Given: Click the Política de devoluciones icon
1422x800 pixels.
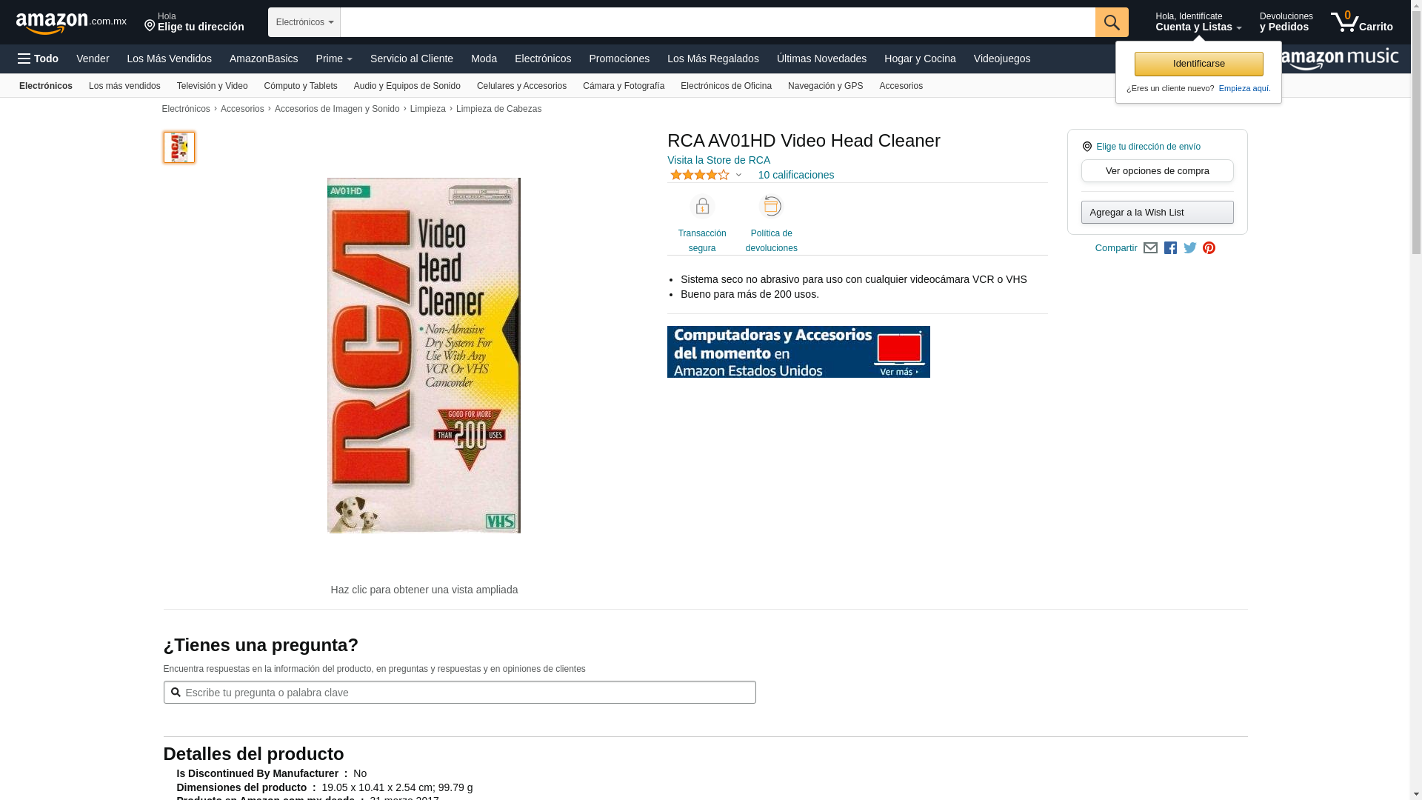Looking at the screenshot, I should (772, 206).
